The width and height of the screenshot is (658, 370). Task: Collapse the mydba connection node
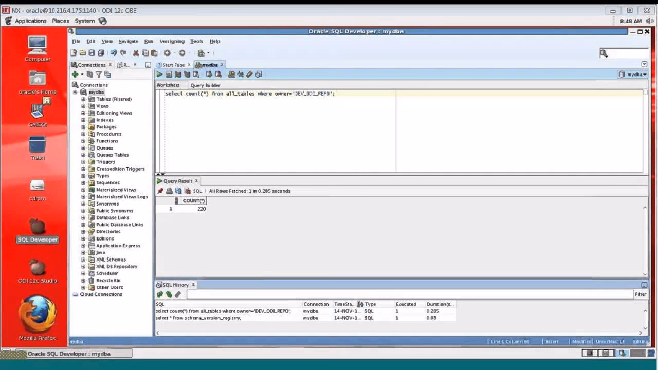pos(75,92)
